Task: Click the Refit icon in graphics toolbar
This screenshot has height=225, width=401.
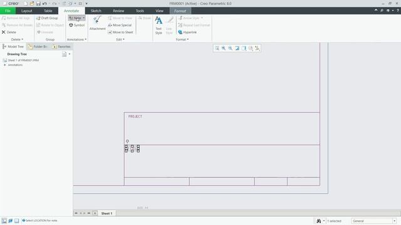Action: pyautogui.click(x=217, y=48)
